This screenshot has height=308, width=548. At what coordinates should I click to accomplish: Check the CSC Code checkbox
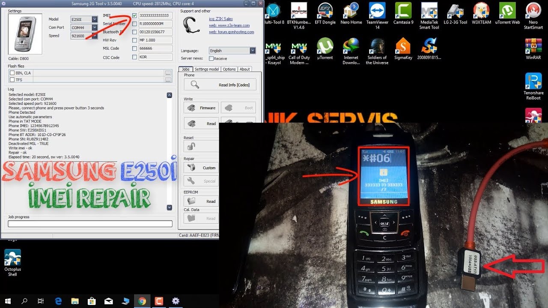point(134,57)
